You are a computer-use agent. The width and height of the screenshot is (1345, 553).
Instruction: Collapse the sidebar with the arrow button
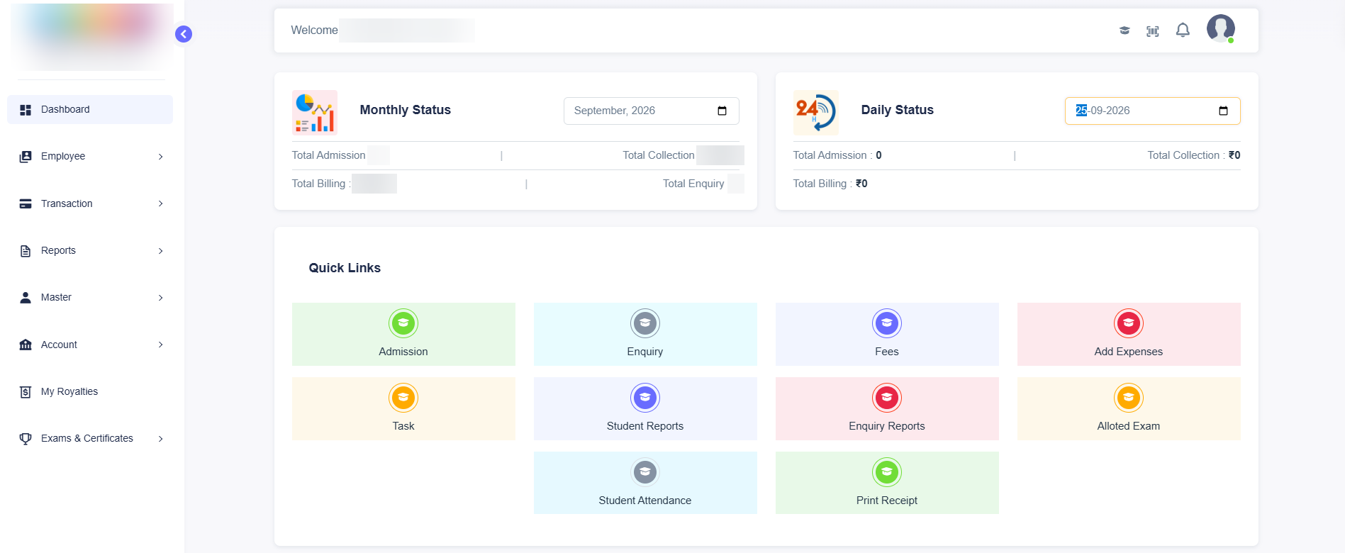(x=184, y=34)
